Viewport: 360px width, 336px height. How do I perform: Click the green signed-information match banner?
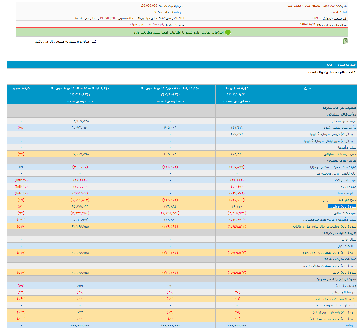click(x=182, y=33)
